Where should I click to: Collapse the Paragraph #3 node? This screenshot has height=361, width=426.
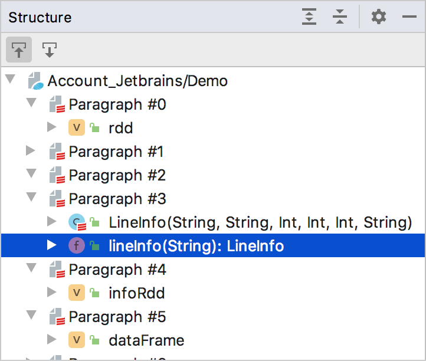(x=31, y=199)
